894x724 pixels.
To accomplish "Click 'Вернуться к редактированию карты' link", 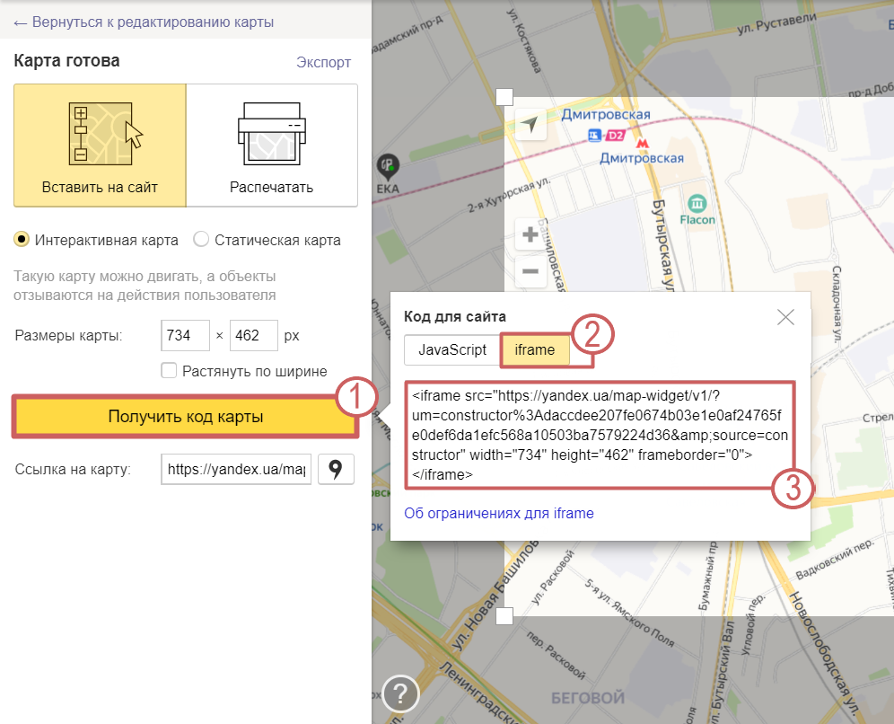I will coord(144,22).
